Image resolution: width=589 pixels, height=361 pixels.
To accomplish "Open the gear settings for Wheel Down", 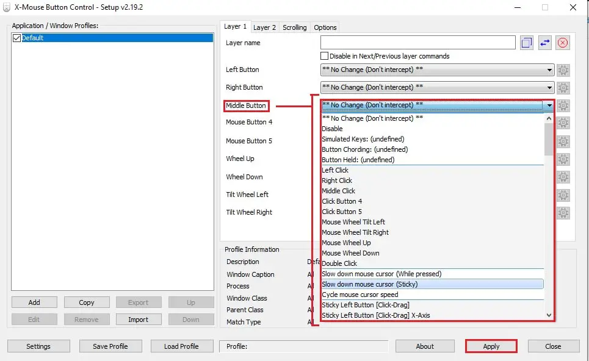I will 563,177.
